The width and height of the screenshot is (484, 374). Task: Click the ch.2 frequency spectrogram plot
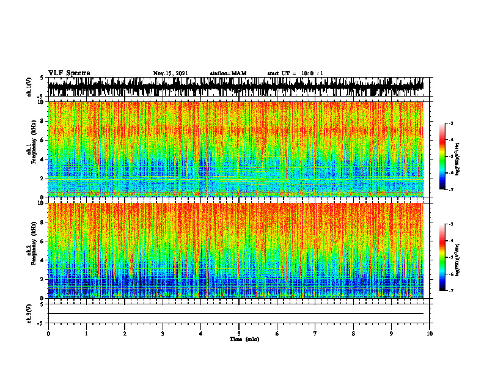click(236, 251)
